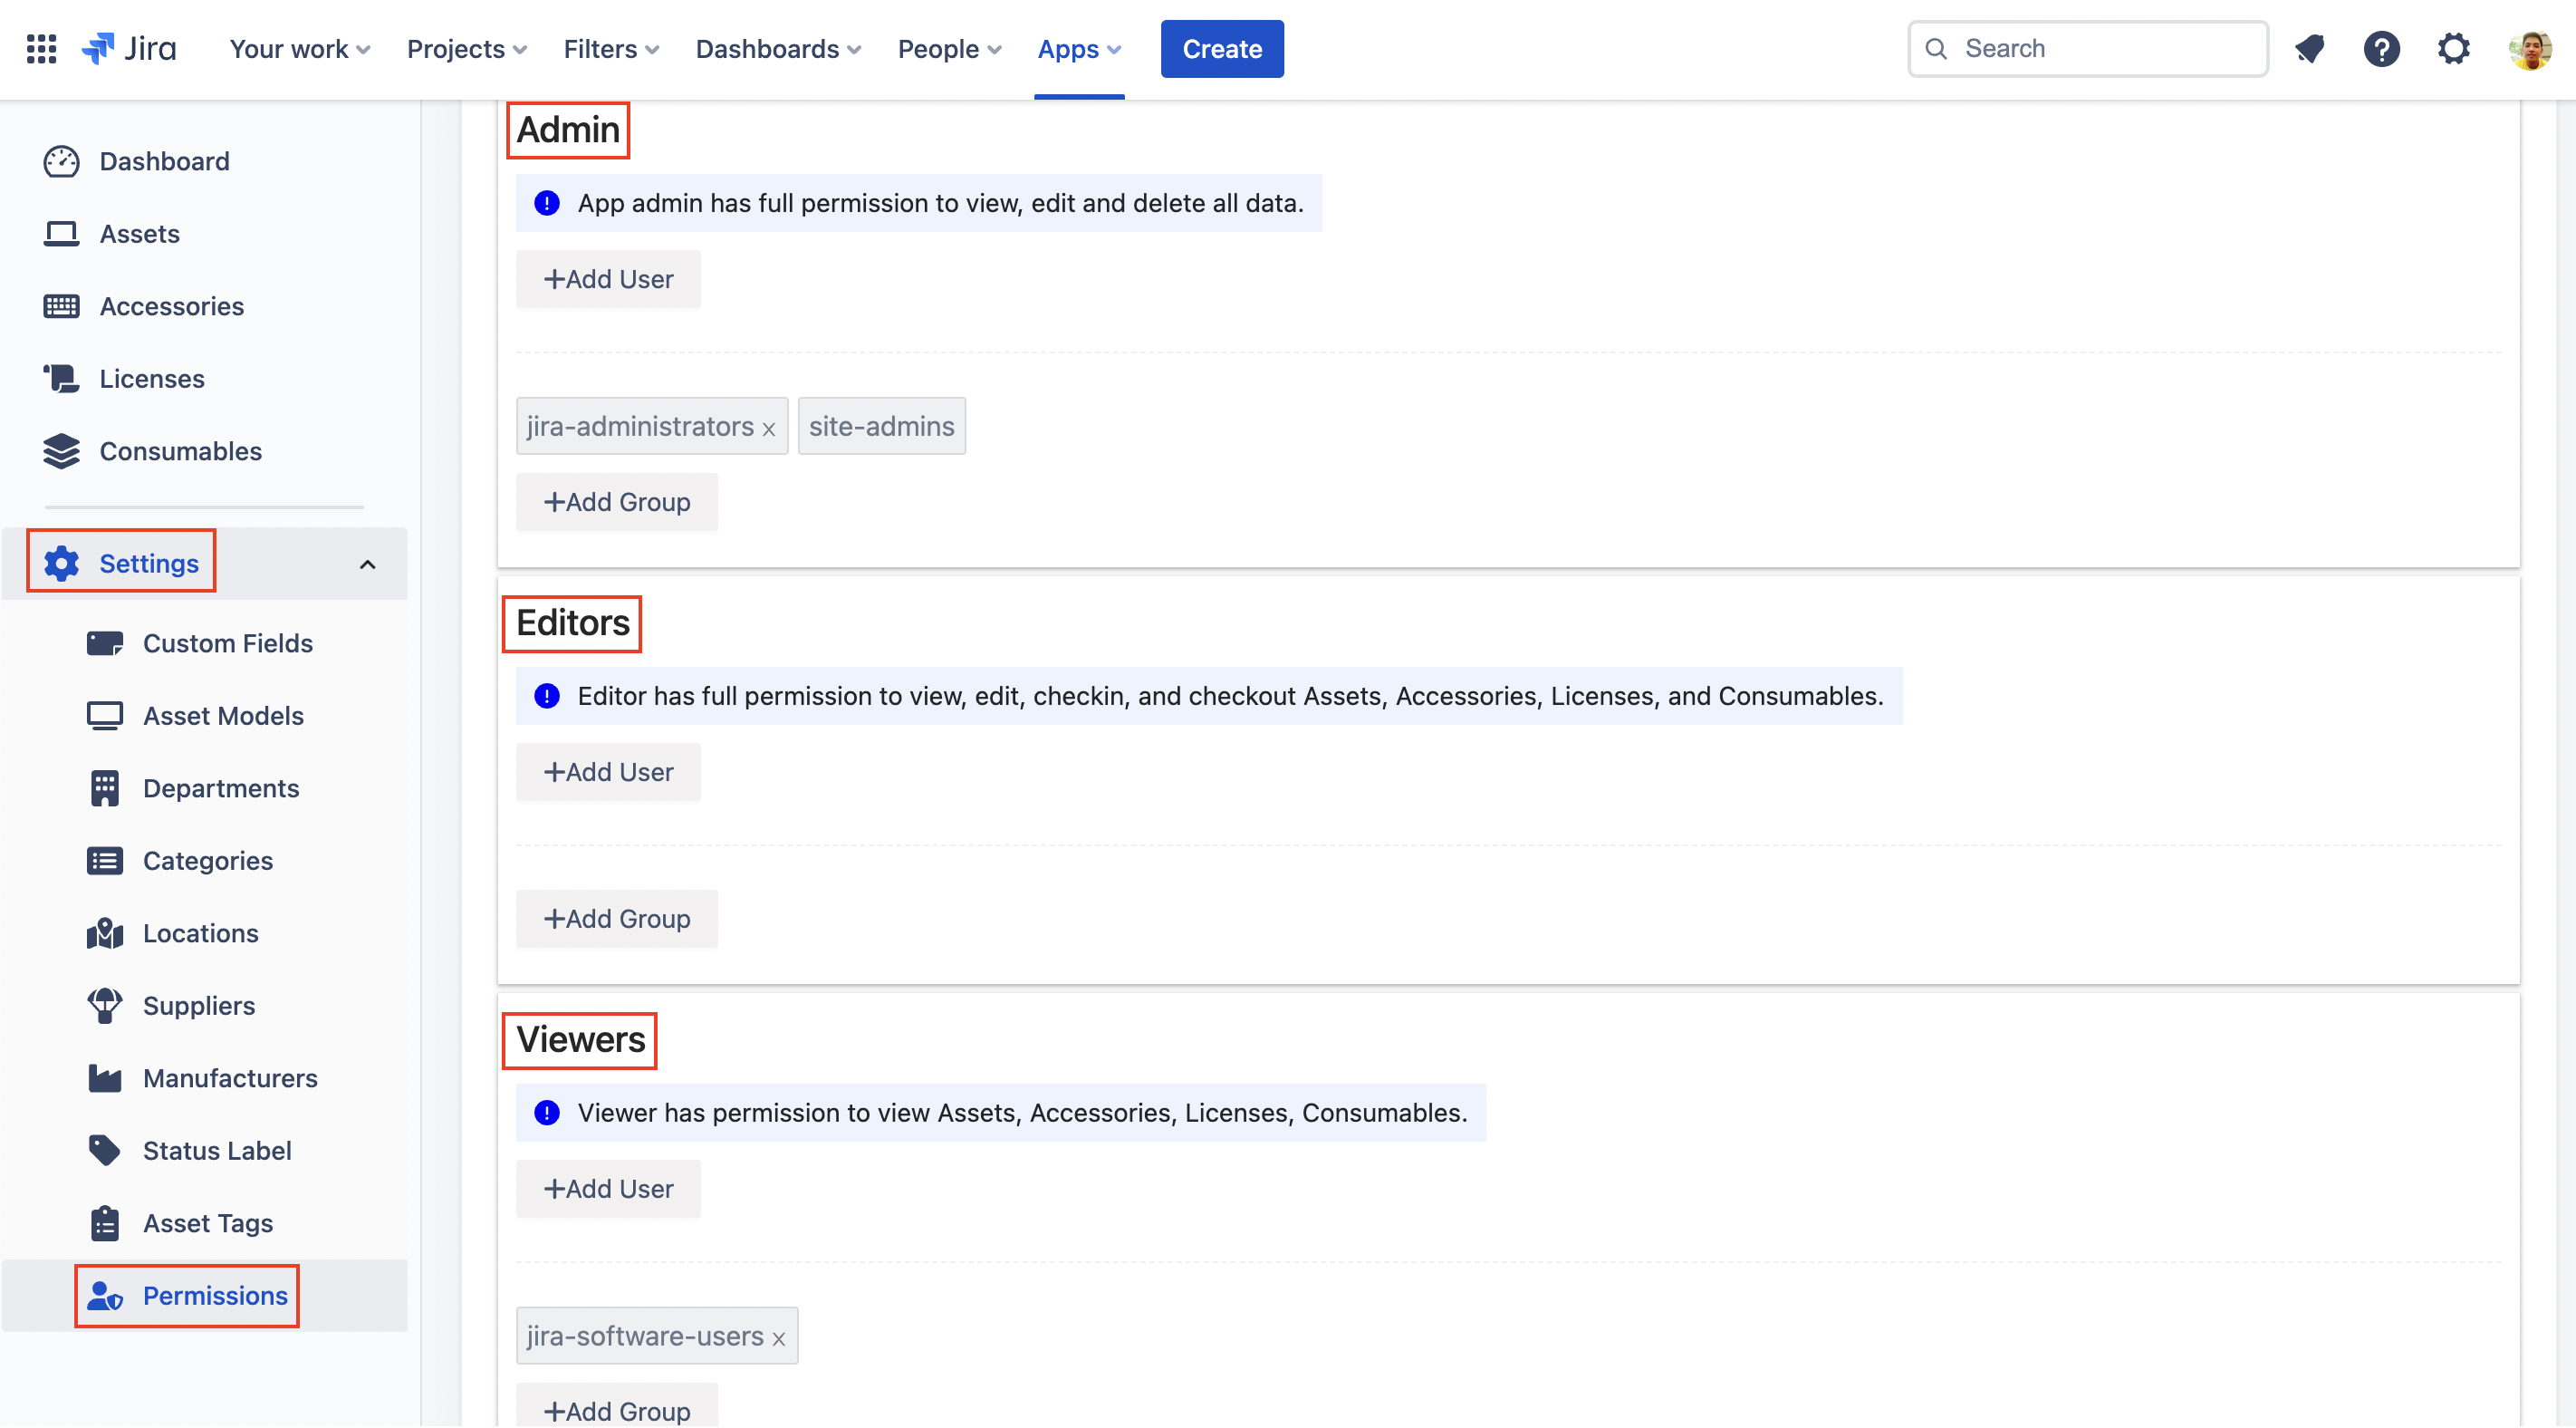Expand the Projects dropdown menu
The image size is (2576, 1428).
(x=466, y=48)
